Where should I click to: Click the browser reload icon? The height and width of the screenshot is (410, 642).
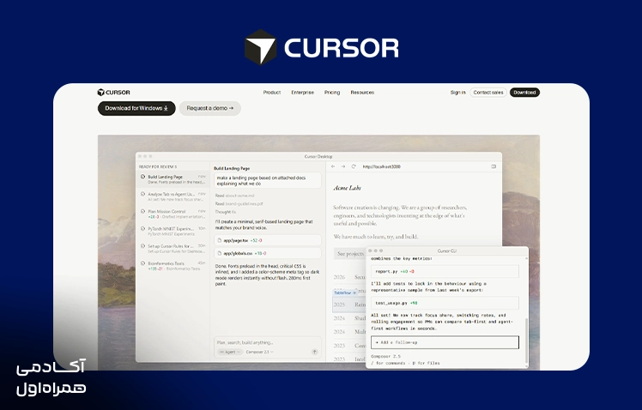pos(354,166)
